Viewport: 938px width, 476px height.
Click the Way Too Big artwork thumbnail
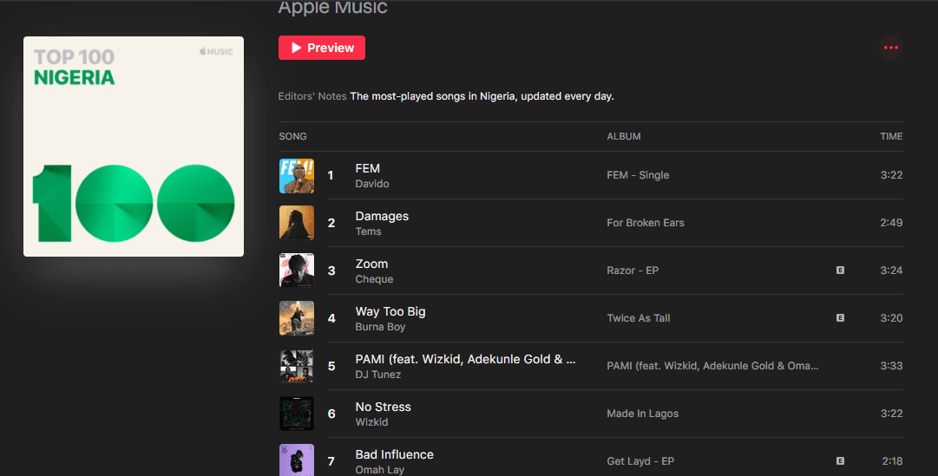tap(296, 318)
